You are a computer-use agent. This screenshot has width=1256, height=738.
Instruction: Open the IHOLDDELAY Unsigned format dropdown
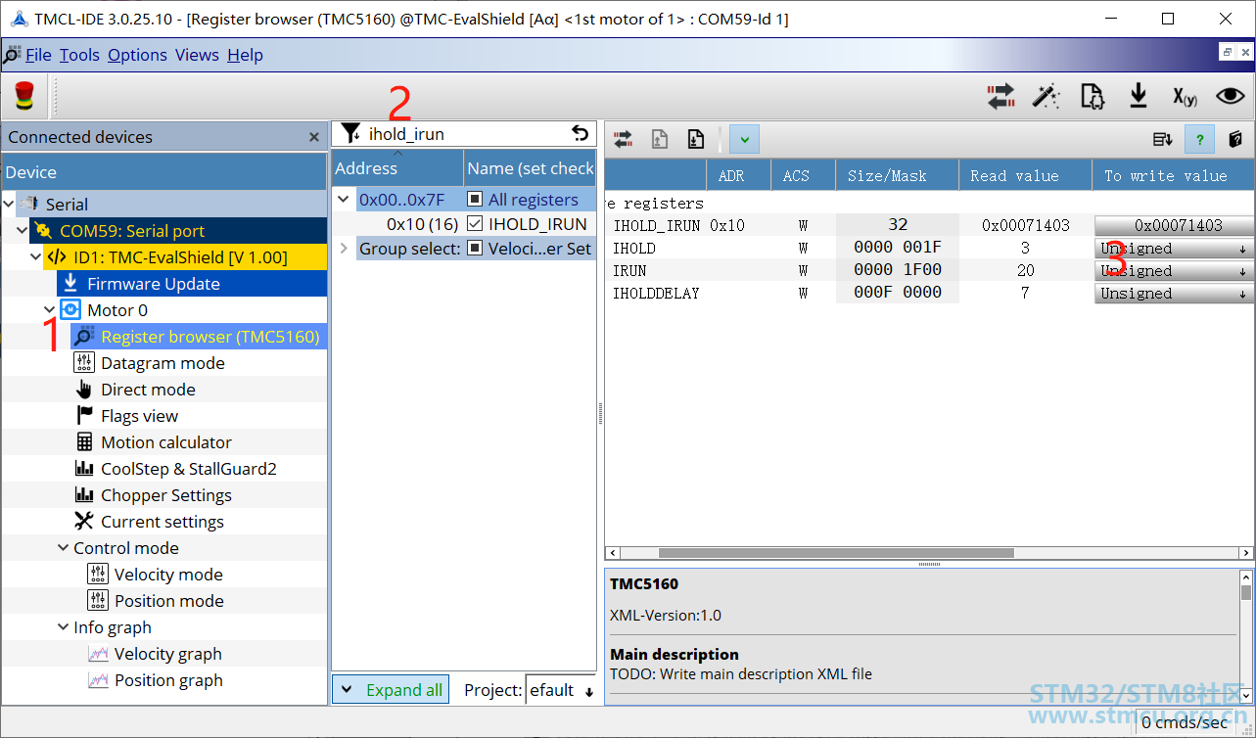click(1174, 294)
